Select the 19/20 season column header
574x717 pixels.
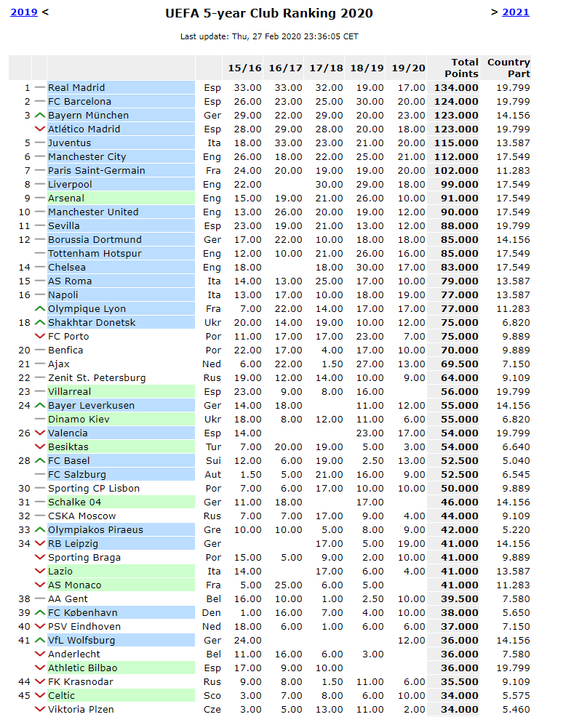pyautogui.click(x=407, y=68)
